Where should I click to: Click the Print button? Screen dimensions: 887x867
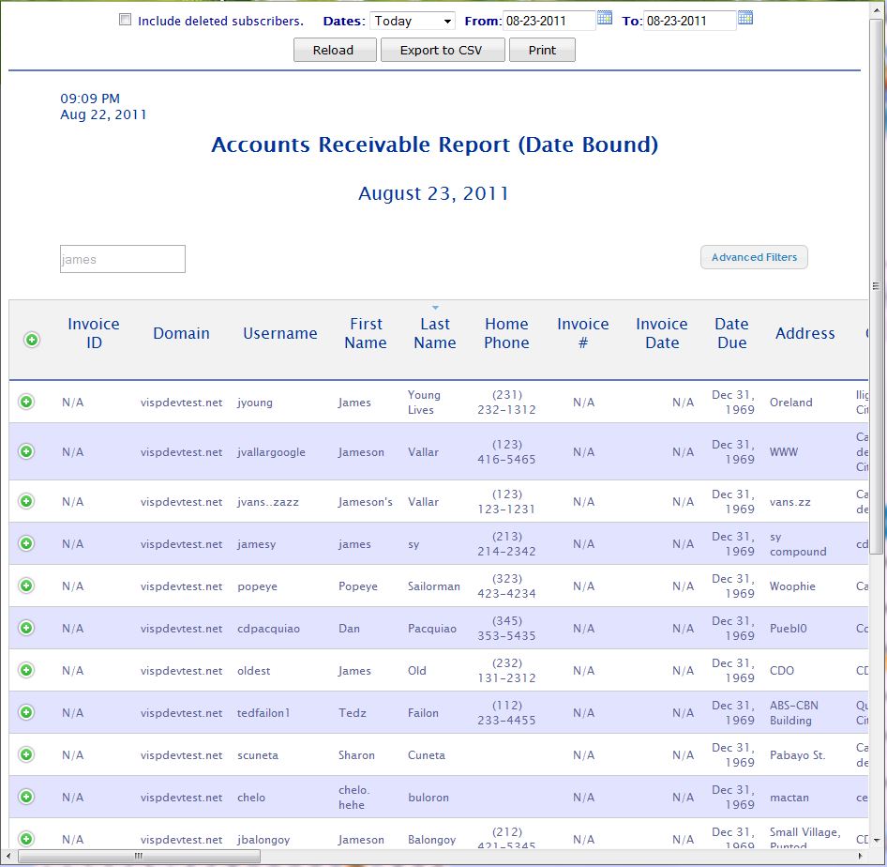pyautogui.click(x=542, y=50)
